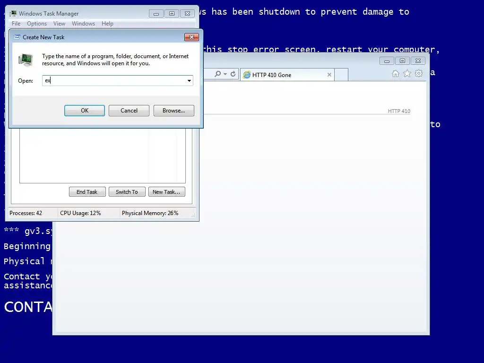Confirm with the OK button
The height and width of the screenshot is (363, 484).
(x=85, y=111)
